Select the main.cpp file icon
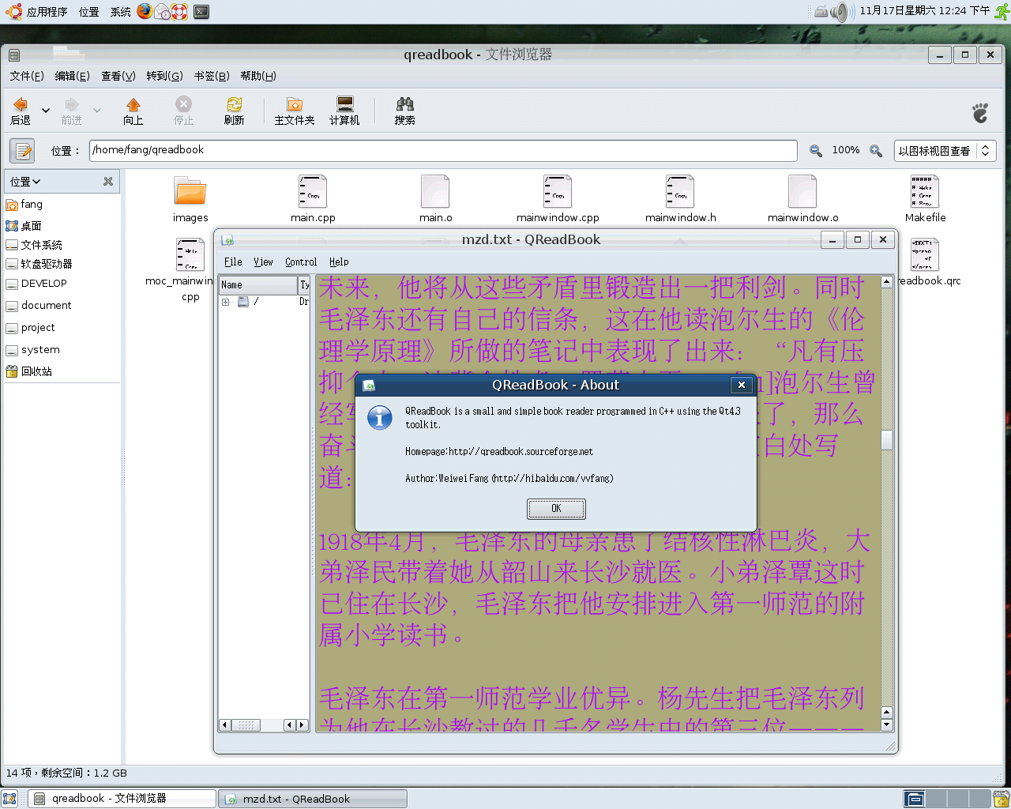Viewport: 1011px width, 809px height. click(x=313, y=191)
